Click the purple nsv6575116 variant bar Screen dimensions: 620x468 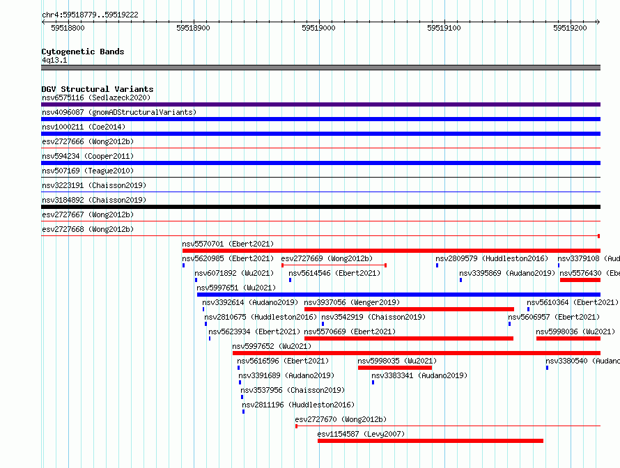click(320, 104)
